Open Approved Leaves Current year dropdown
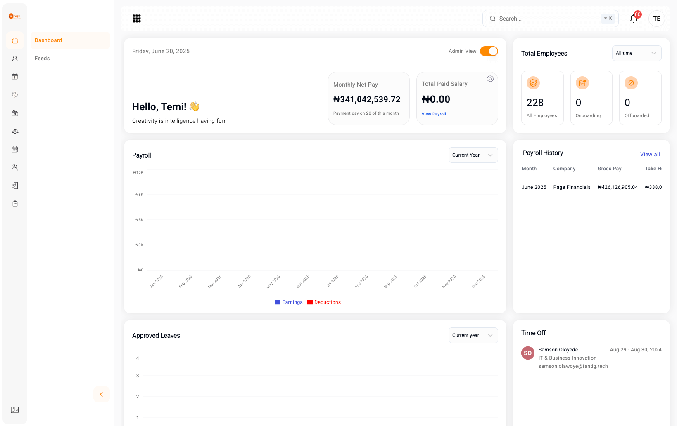Image resolution: width=677 pixels, height=426 pixels. [x=473, y=335]
